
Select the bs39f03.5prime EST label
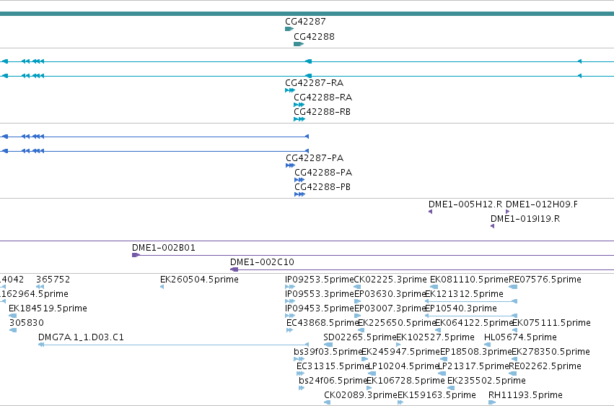tap(328, 352)
